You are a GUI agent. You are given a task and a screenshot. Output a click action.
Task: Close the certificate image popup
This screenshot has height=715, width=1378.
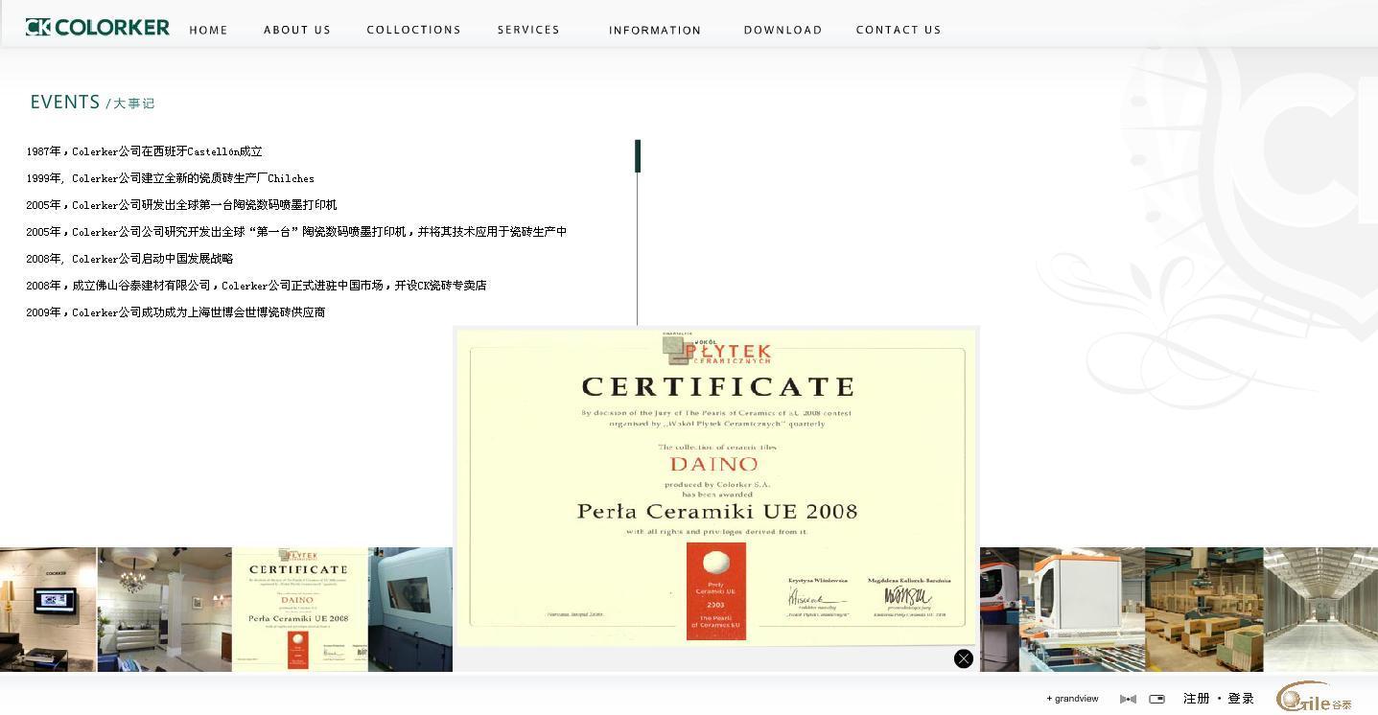click(x=964, y=658)
